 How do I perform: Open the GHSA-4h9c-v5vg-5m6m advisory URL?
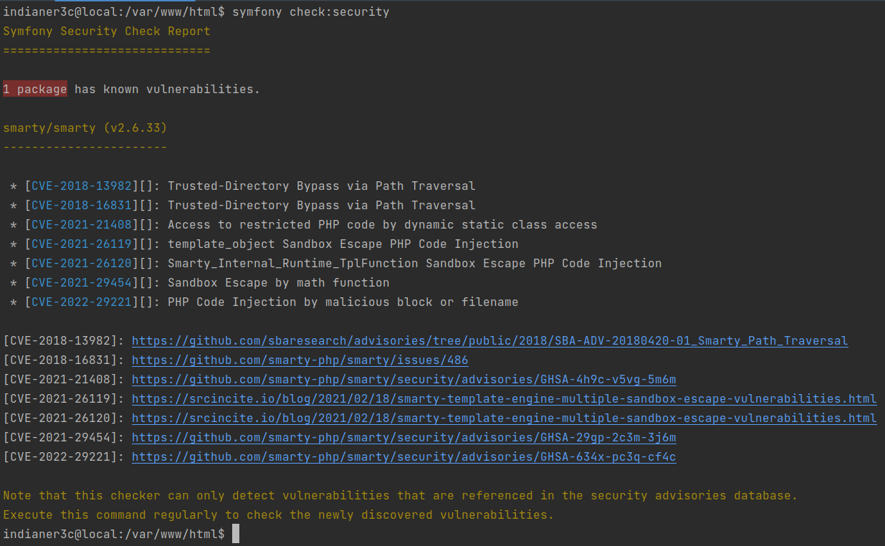pos(404,380)
